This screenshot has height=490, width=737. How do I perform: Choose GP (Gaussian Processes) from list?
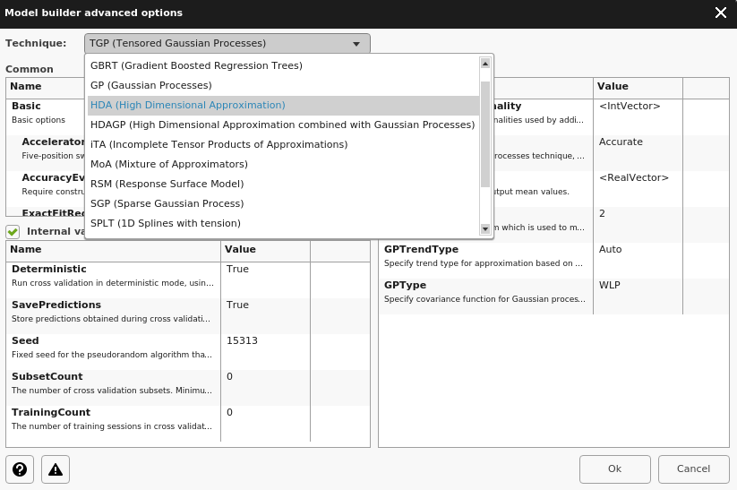[x=151, y=85]
